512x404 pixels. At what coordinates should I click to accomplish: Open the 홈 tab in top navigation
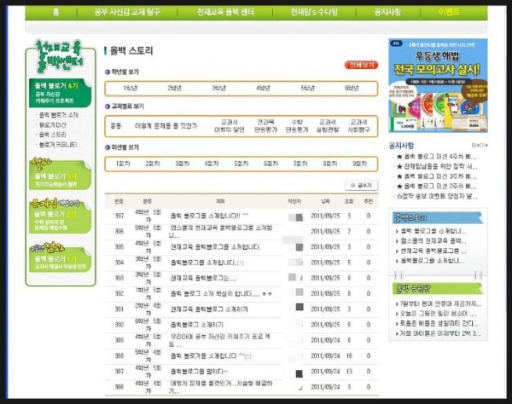[x=55, y=13]
